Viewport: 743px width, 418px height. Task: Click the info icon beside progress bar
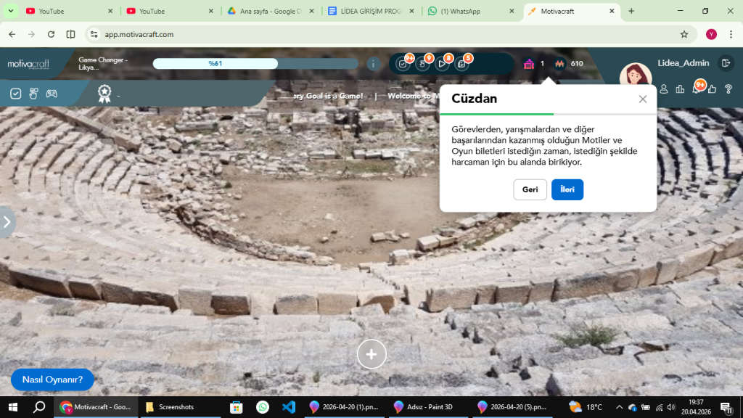click(x=373, y=64)
